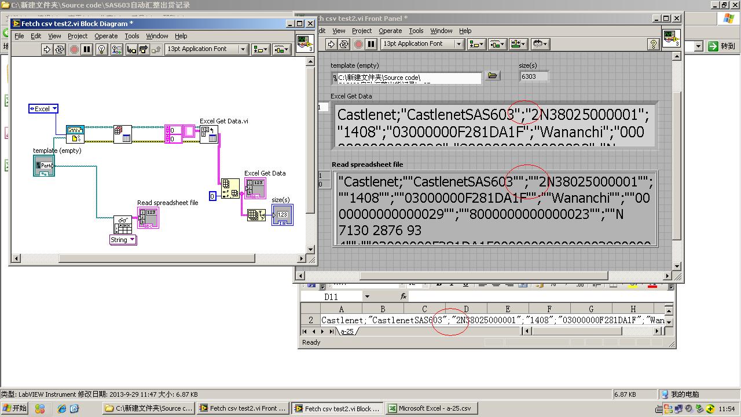Open the Source code folder taskbar item

tap(149, 408)
